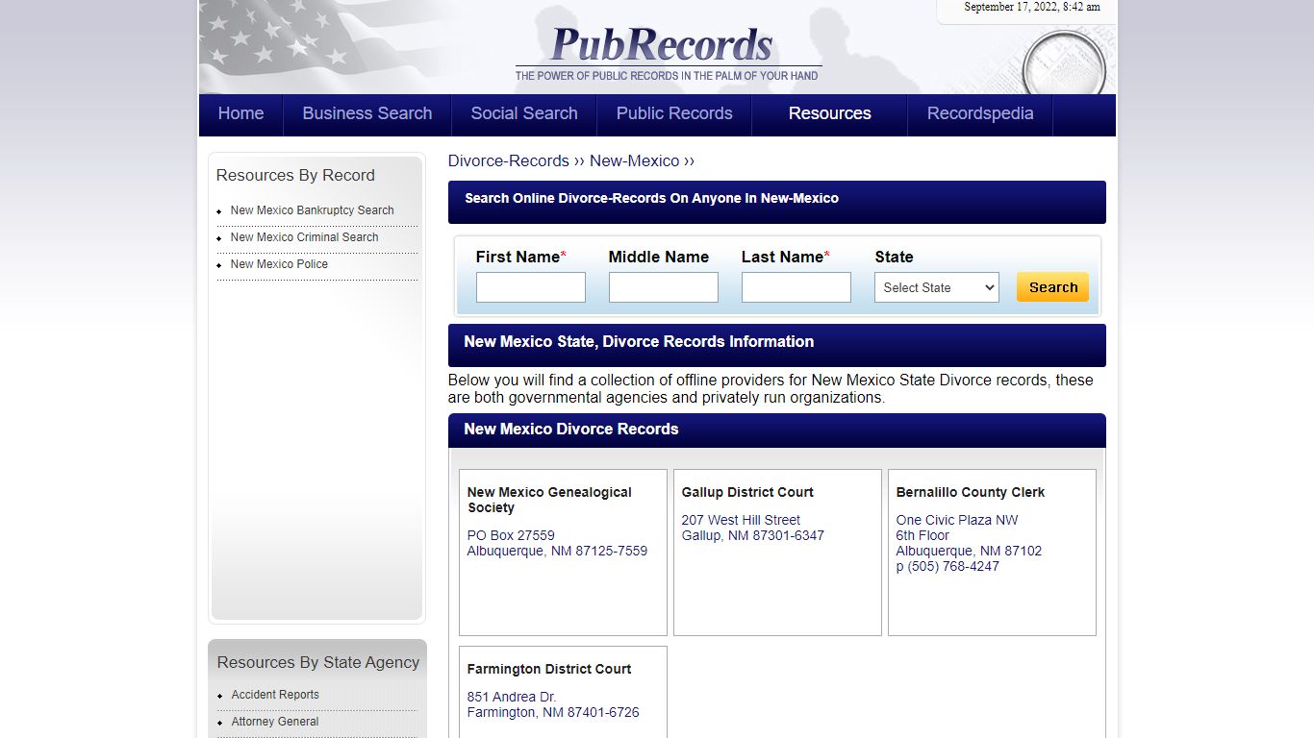The image size is (1314, 738).
Task: Click One Civic Plaza NW address
Action: click(x=957, y=520)
